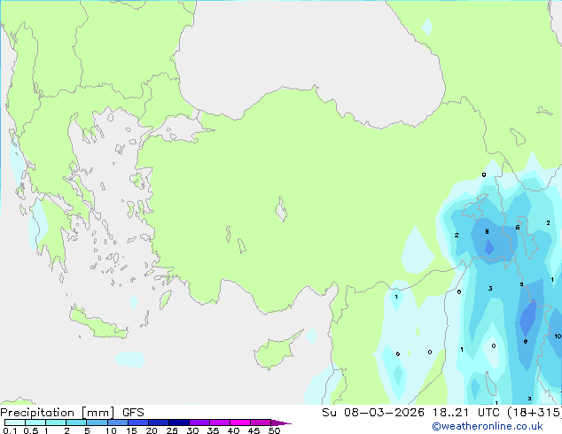Click the above-50 mm legend arrow tip
Image resolution: width=562 pixels, height=434 pixels.
click(x=281, y=422)
